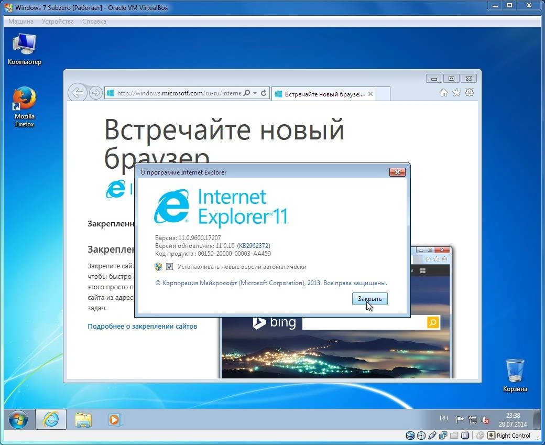Click the network tray icon in taskbar
The image size is (545, 445).
coord(472,420)
